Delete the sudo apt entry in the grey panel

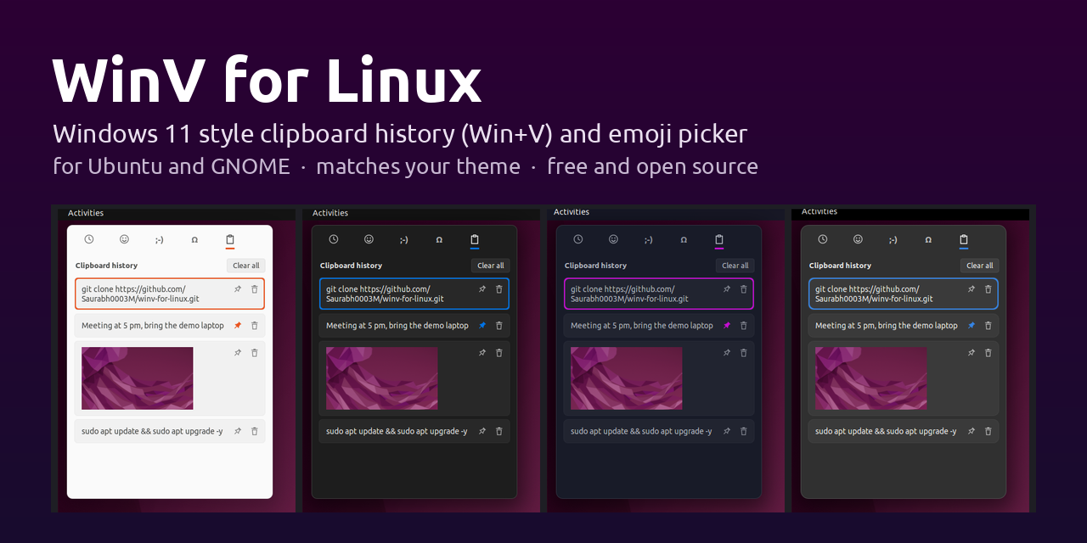coord(988,431)
